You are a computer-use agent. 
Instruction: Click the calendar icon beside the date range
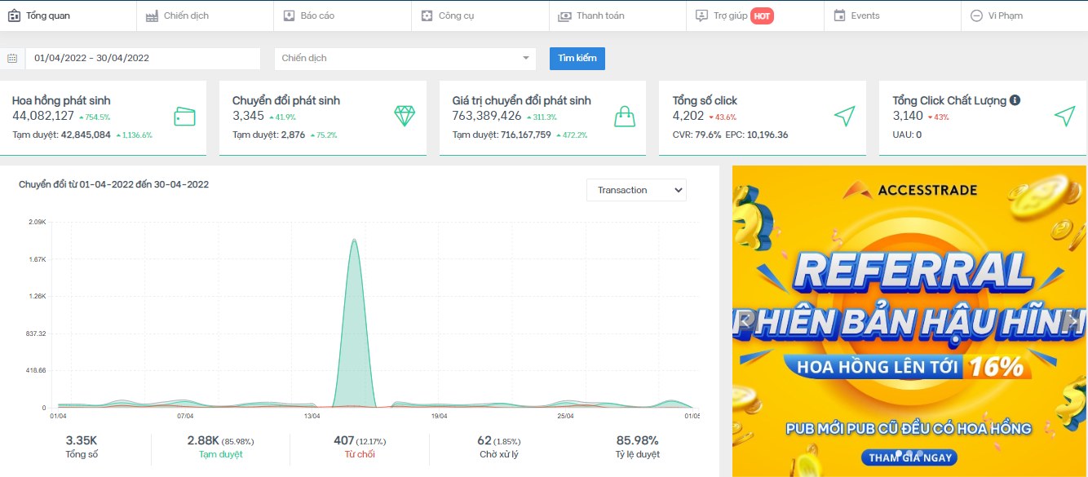tap(12, 59)
